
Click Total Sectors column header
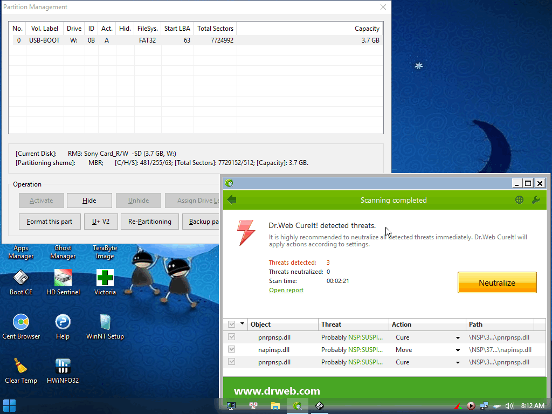tap(215, 29)
